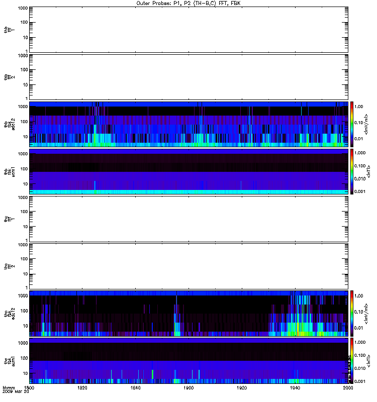Click the thc fbk scm1 spectrogram panel

[189, 361]
